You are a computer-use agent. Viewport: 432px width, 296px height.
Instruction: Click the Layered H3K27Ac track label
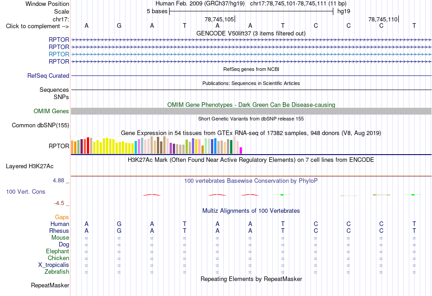(30, 166)
